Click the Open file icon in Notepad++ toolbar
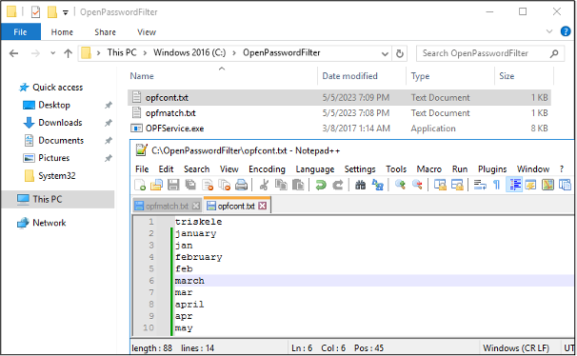 156,185
